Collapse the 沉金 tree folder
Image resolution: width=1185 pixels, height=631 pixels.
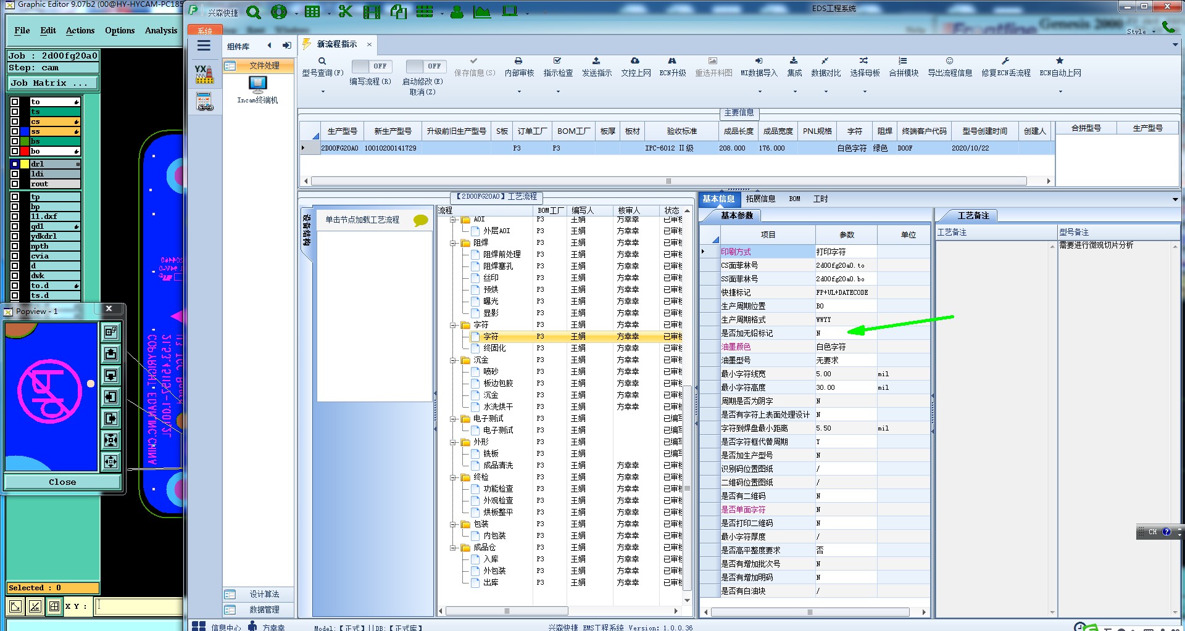pyautogui.click(x=454, y=360)
